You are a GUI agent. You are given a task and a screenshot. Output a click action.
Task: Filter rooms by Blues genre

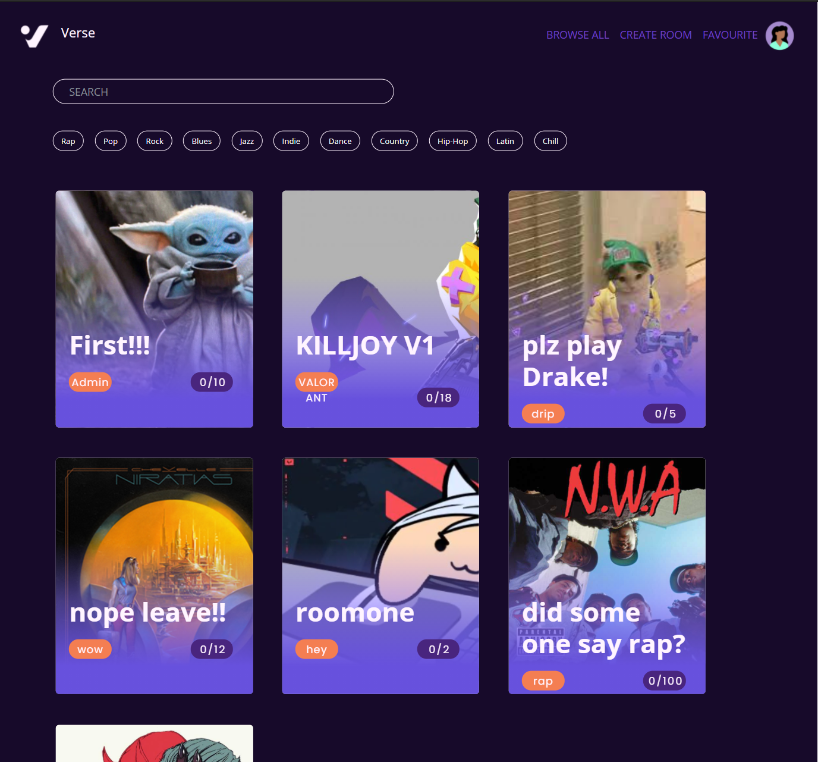pyautogui.click(x=202, y=141)
